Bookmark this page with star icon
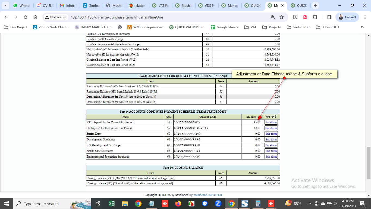The height and width of the screenshot is (209, 371). 282,17
